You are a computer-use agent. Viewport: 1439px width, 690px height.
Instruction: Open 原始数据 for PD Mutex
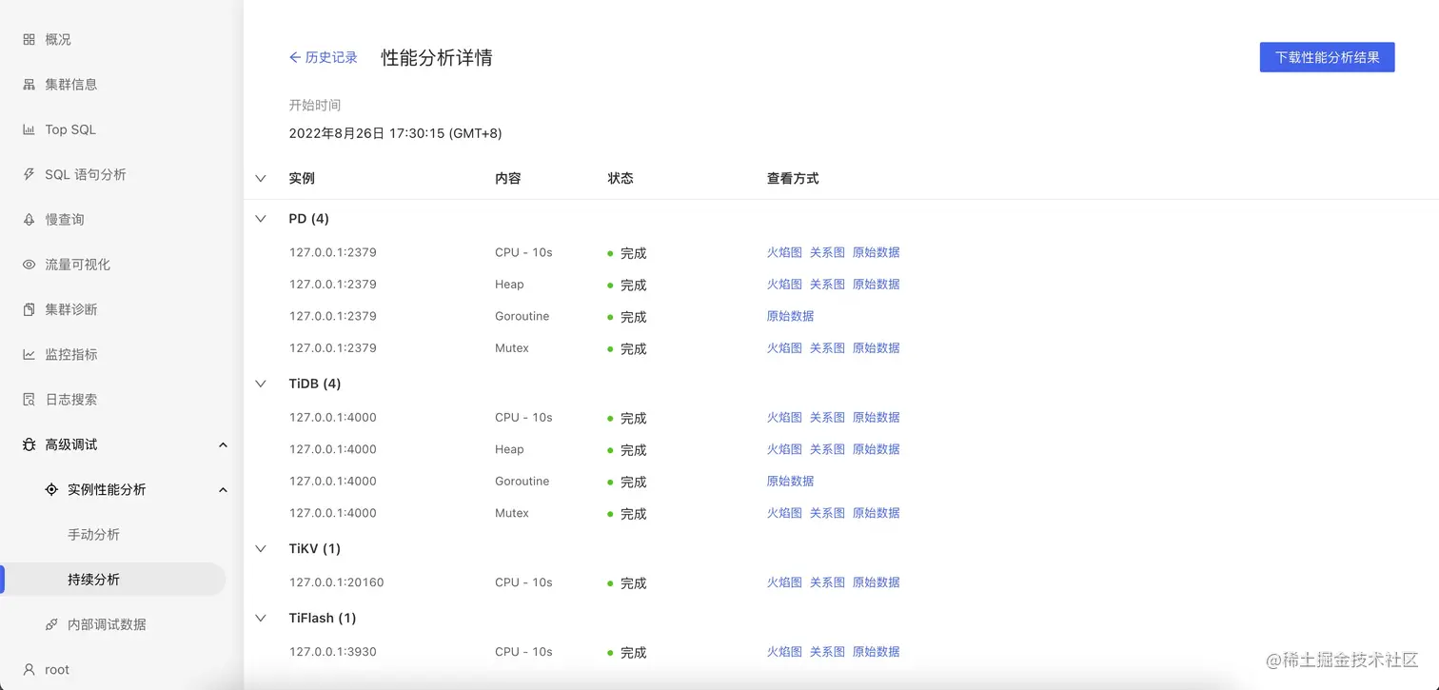point(876,348)
